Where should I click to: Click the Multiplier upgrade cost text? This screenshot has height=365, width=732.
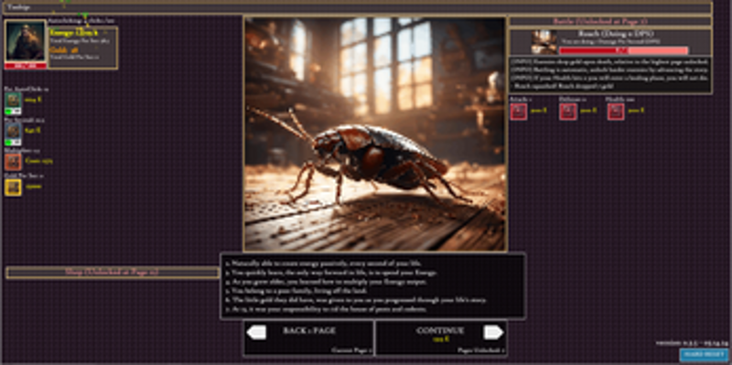click(38, 161)
